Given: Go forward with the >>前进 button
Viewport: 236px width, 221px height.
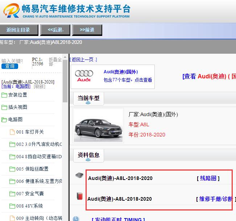Looking at the screenshot, I should point(87,30).
